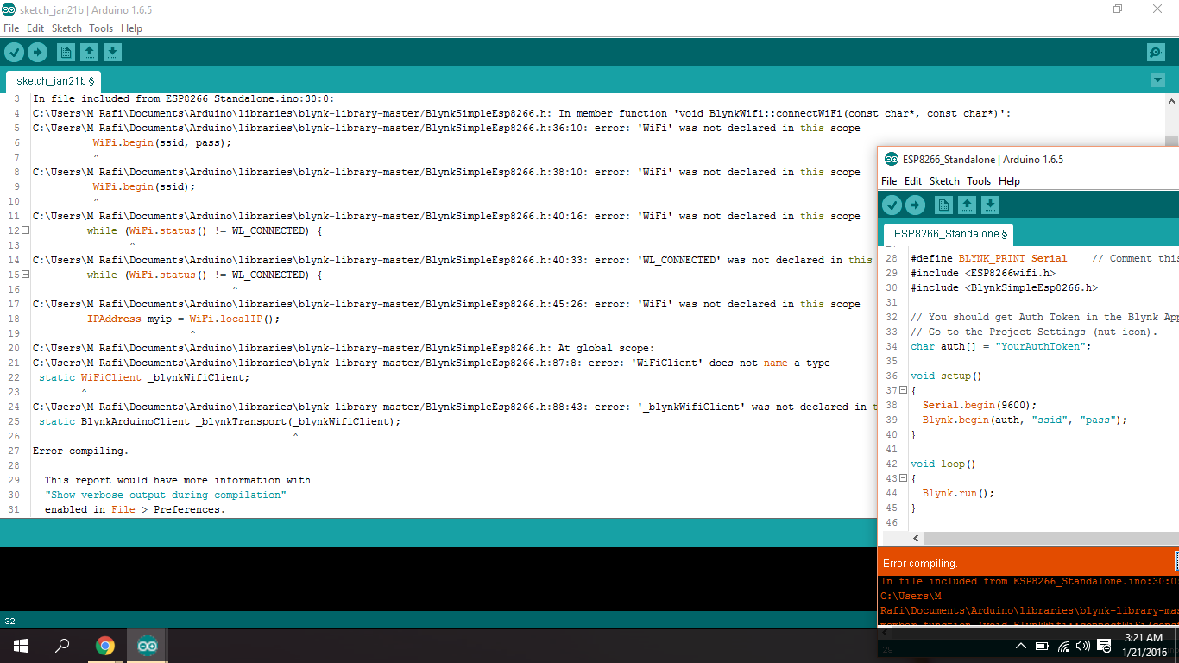Click Upload arrow button in sketch_jan21b window

click(37, 53)
